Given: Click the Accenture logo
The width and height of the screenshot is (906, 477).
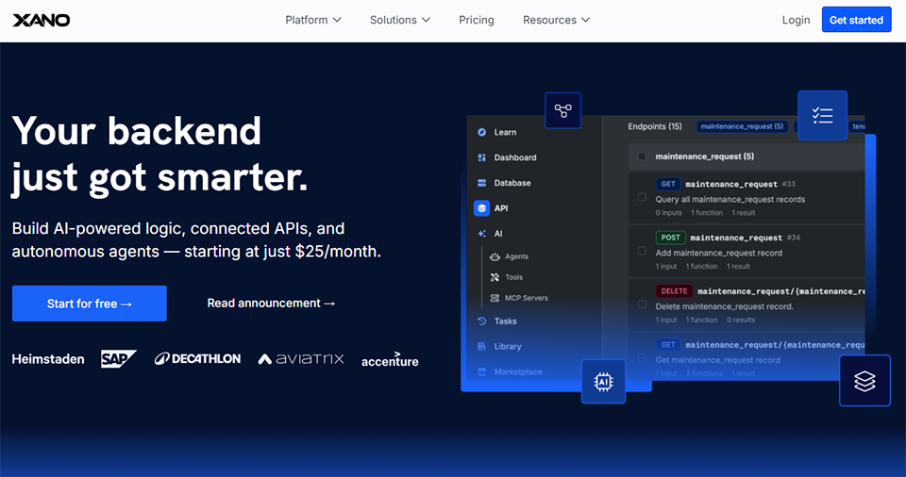Looking at the screenshot, I should (x=390, y=360).
